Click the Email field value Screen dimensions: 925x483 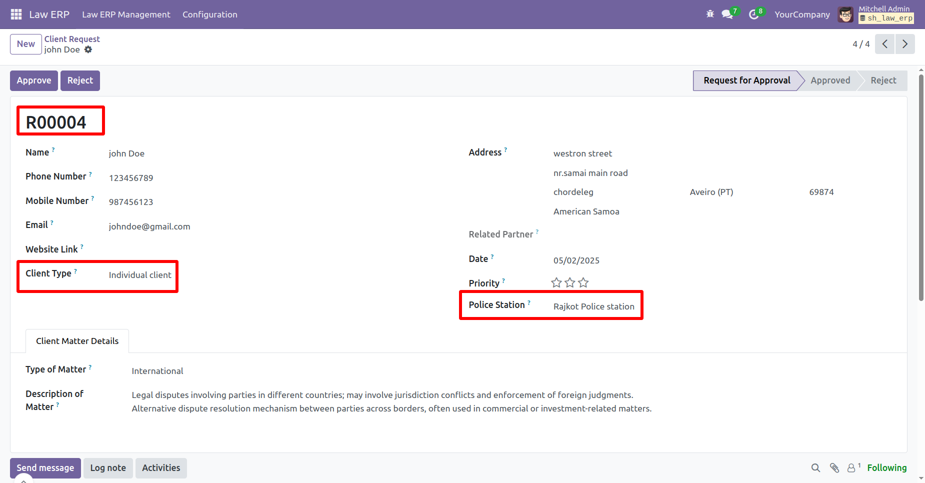click(x=149, y=226)
